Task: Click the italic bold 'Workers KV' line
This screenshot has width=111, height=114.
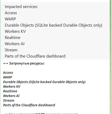Action: 12,87
